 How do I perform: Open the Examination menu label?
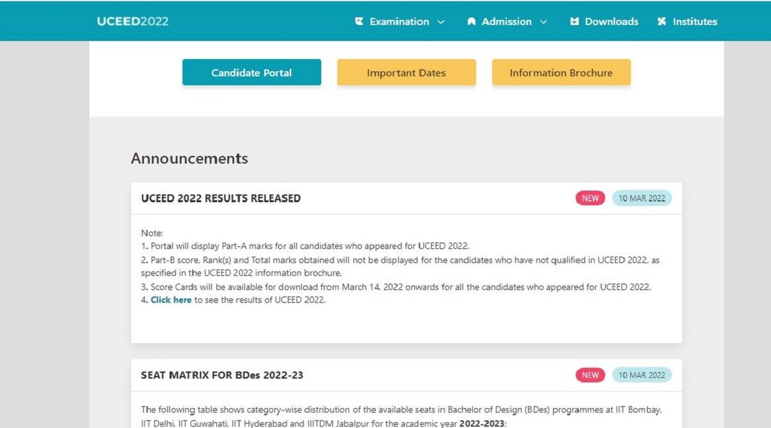click(x=399, y=21)
